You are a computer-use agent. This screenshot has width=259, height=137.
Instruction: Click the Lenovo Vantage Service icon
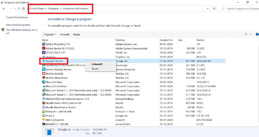(x=44, y=69)
